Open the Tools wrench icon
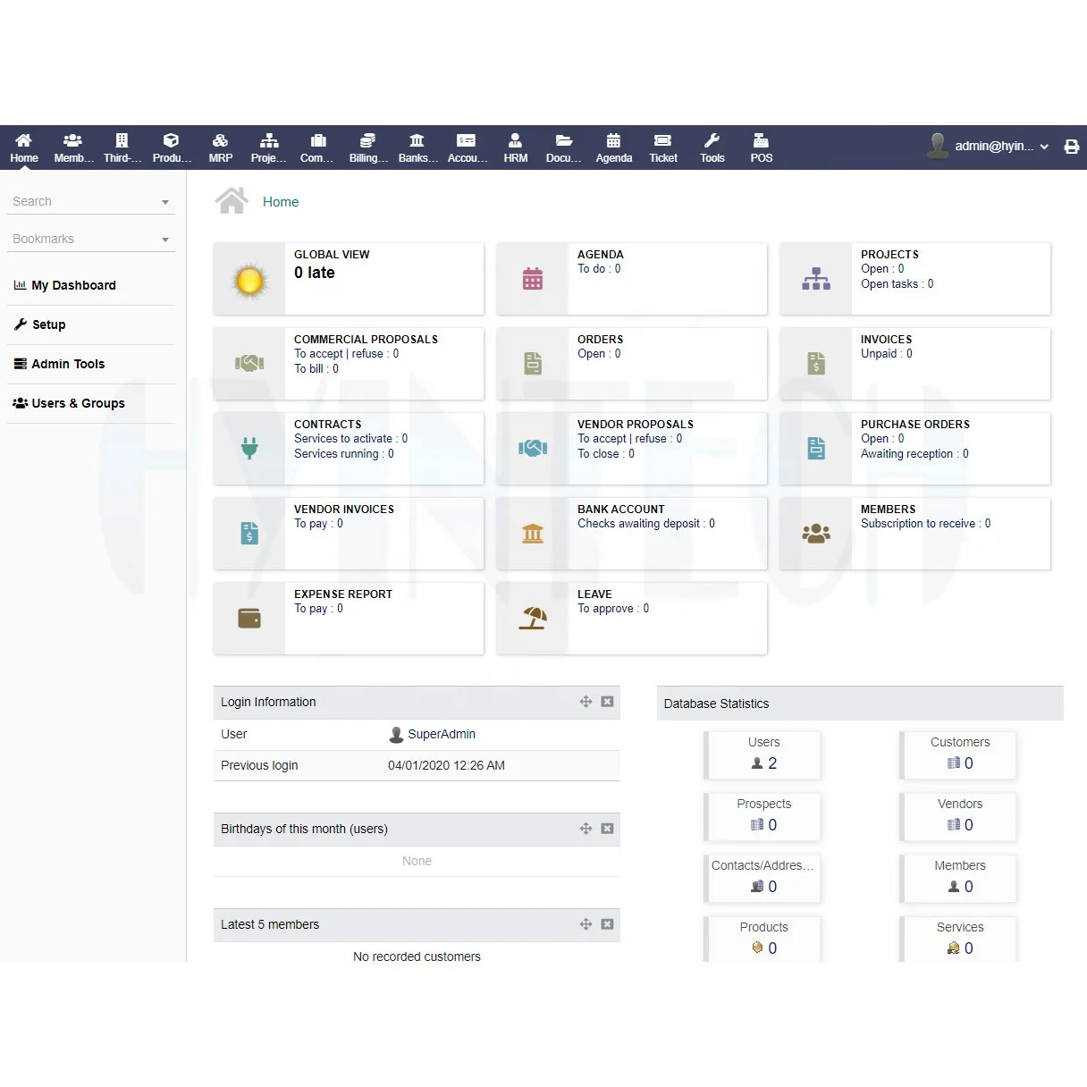Image resolution: width=1087 pixels, height=1087 pixels. point(712,140)
